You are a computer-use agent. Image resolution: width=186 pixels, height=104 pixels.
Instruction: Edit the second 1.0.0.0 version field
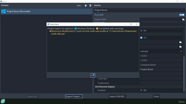pos(161,60)
